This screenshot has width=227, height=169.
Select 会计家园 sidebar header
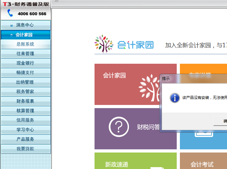coord(26,35)
